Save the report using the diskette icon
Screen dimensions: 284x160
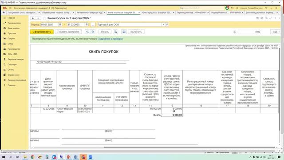tap(124, 32)
